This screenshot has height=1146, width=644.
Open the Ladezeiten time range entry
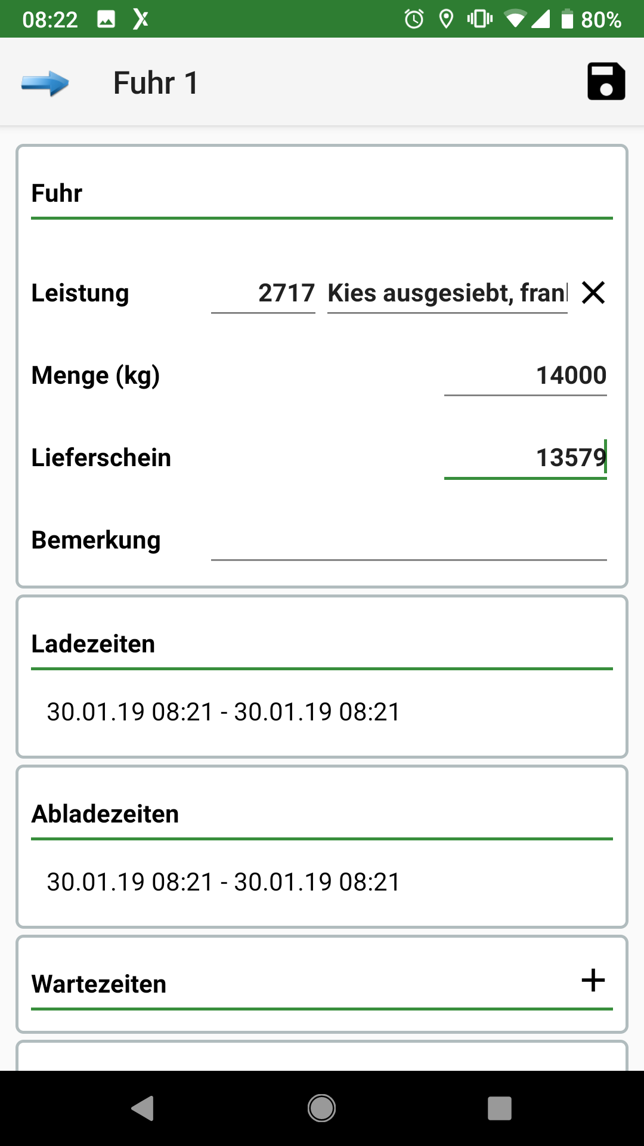(x=224, y=711)
